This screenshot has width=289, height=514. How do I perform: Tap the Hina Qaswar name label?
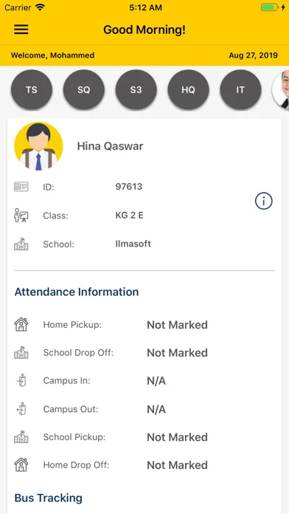point(110,146)
